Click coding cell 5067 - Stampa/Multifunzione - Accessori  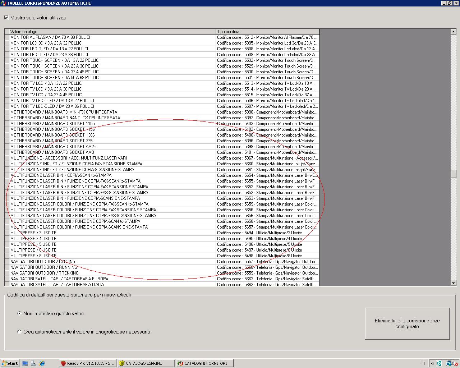[x=267, y=158]
